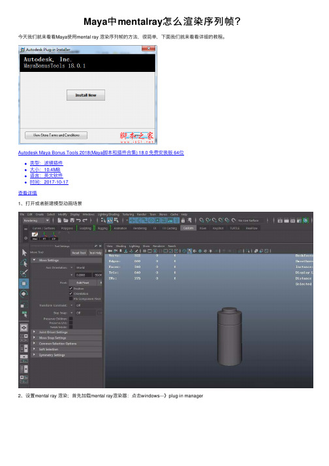Open the Maya File menu
The height and width of the screenshot is (466, 329).
click(22, 214)
